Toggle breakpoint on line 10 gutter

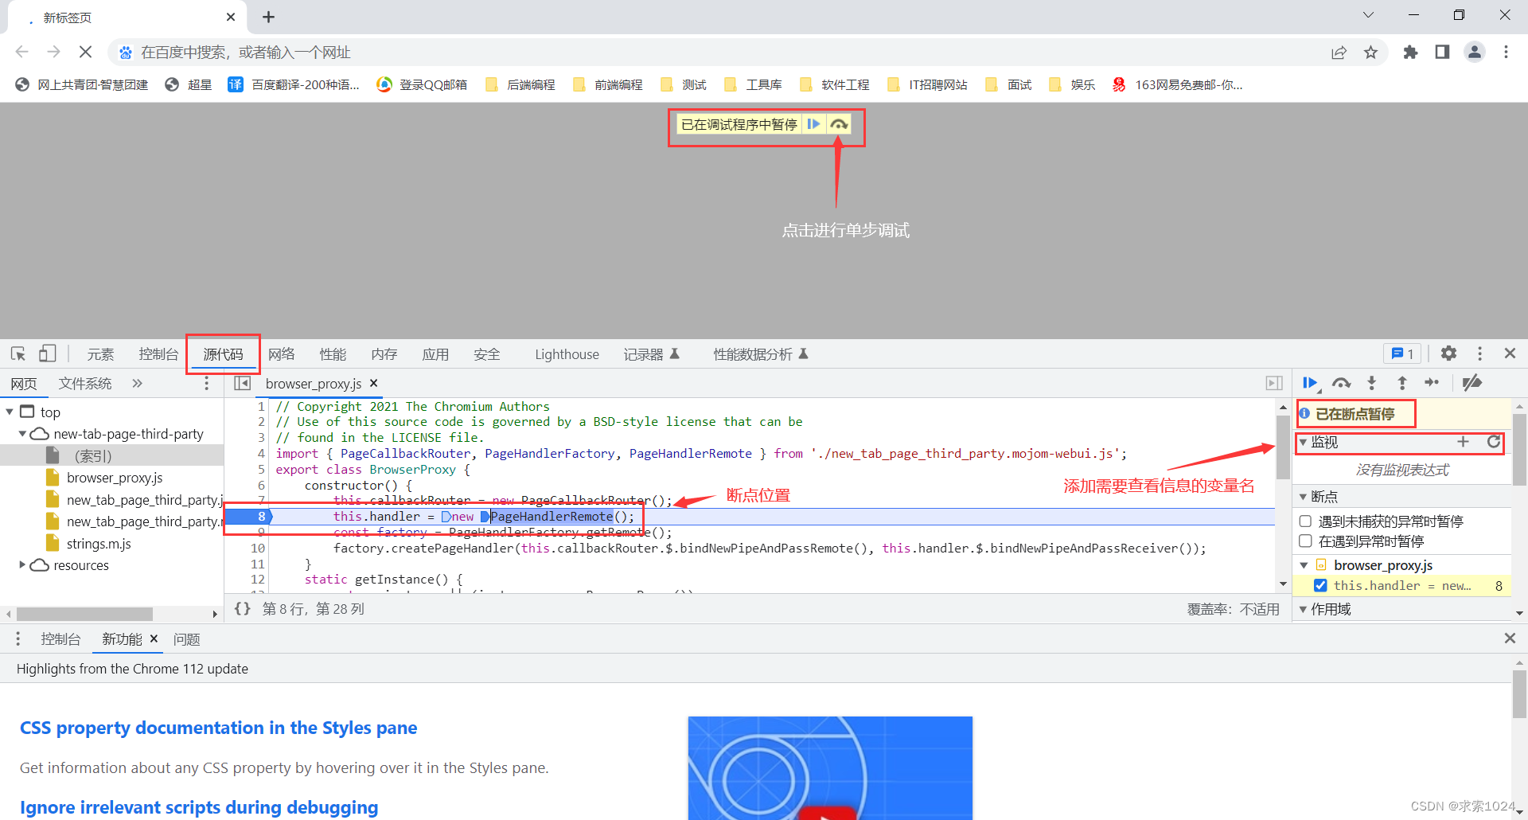click(x=257, y=548)
